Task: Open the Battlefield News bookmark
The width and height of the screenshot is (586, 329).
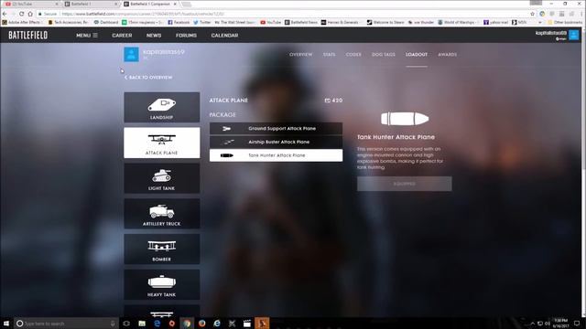Action: pos(301,22)
